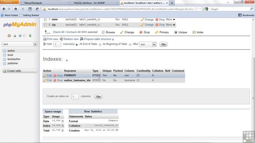
Task: Click Propose table structure link
Action: (96, 39)
